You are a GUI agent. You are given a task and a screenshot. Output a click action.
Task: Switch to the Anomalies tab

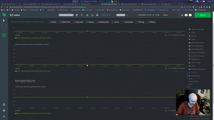coord(128,22)
